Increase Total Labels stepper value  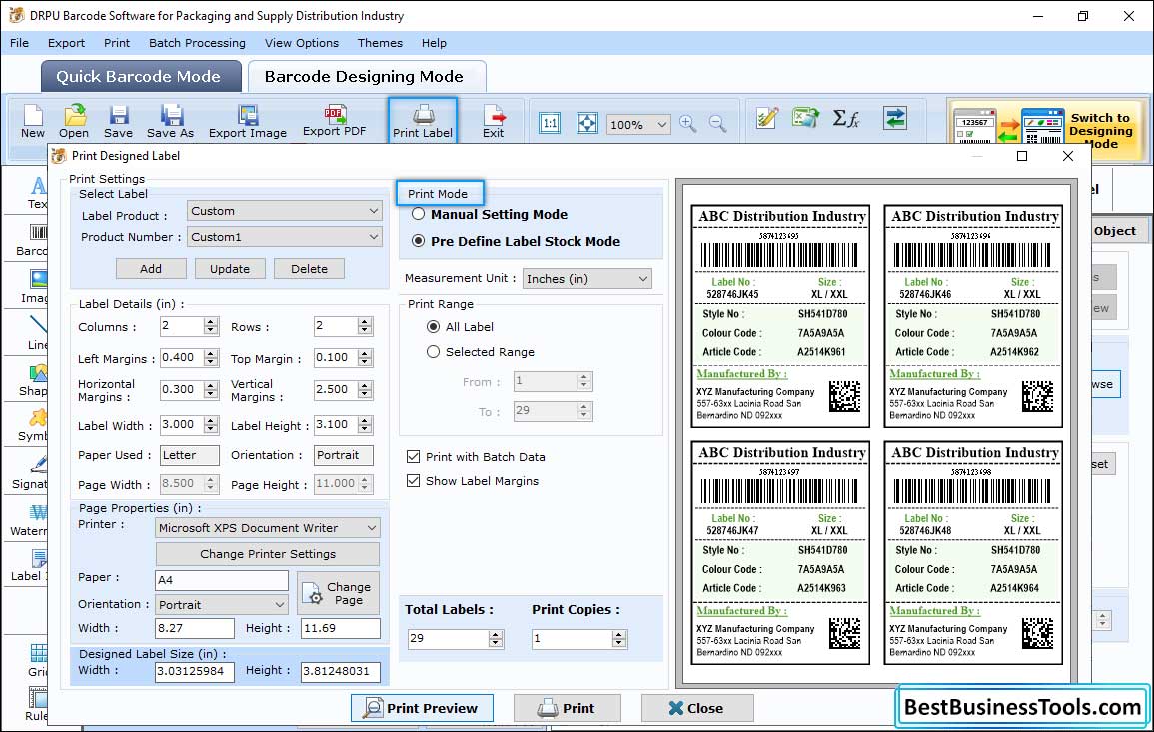(x=496, y=634)
